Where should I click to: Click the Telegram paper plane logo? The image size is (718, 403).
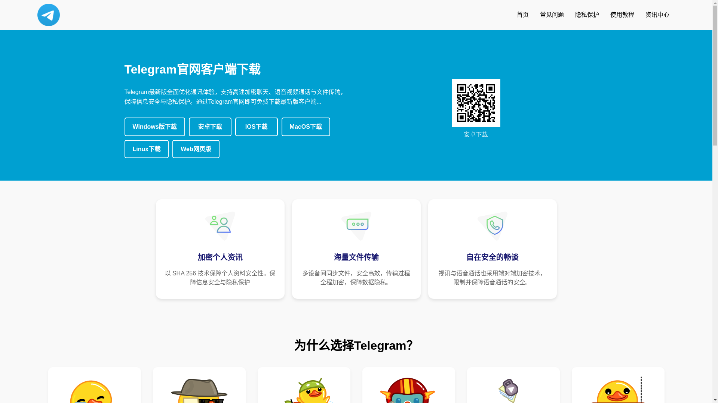(x=49, y=15)
